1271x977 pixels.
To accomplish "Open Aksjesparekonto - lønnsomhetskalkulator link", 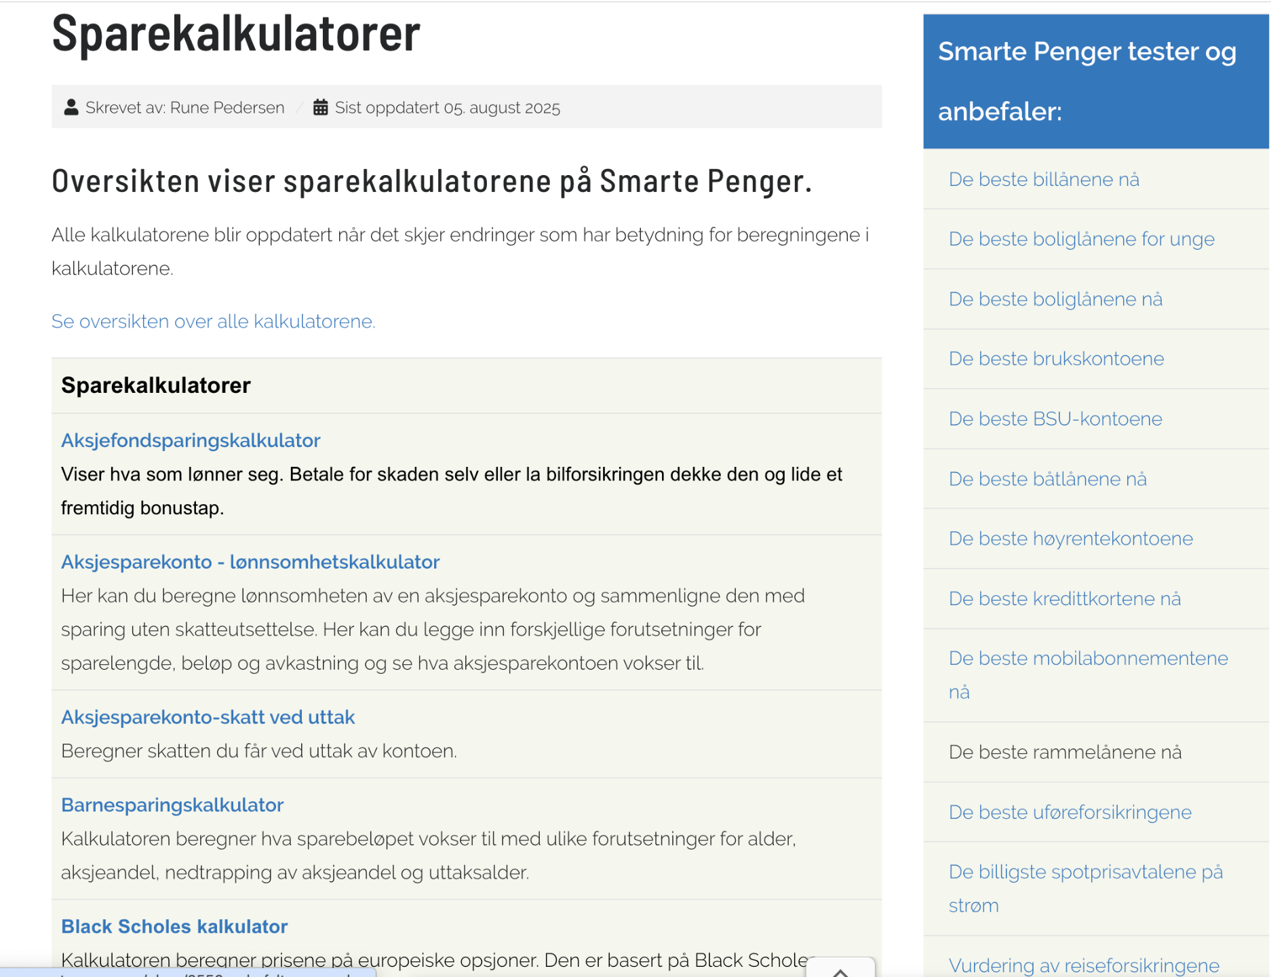I will 250,562.
